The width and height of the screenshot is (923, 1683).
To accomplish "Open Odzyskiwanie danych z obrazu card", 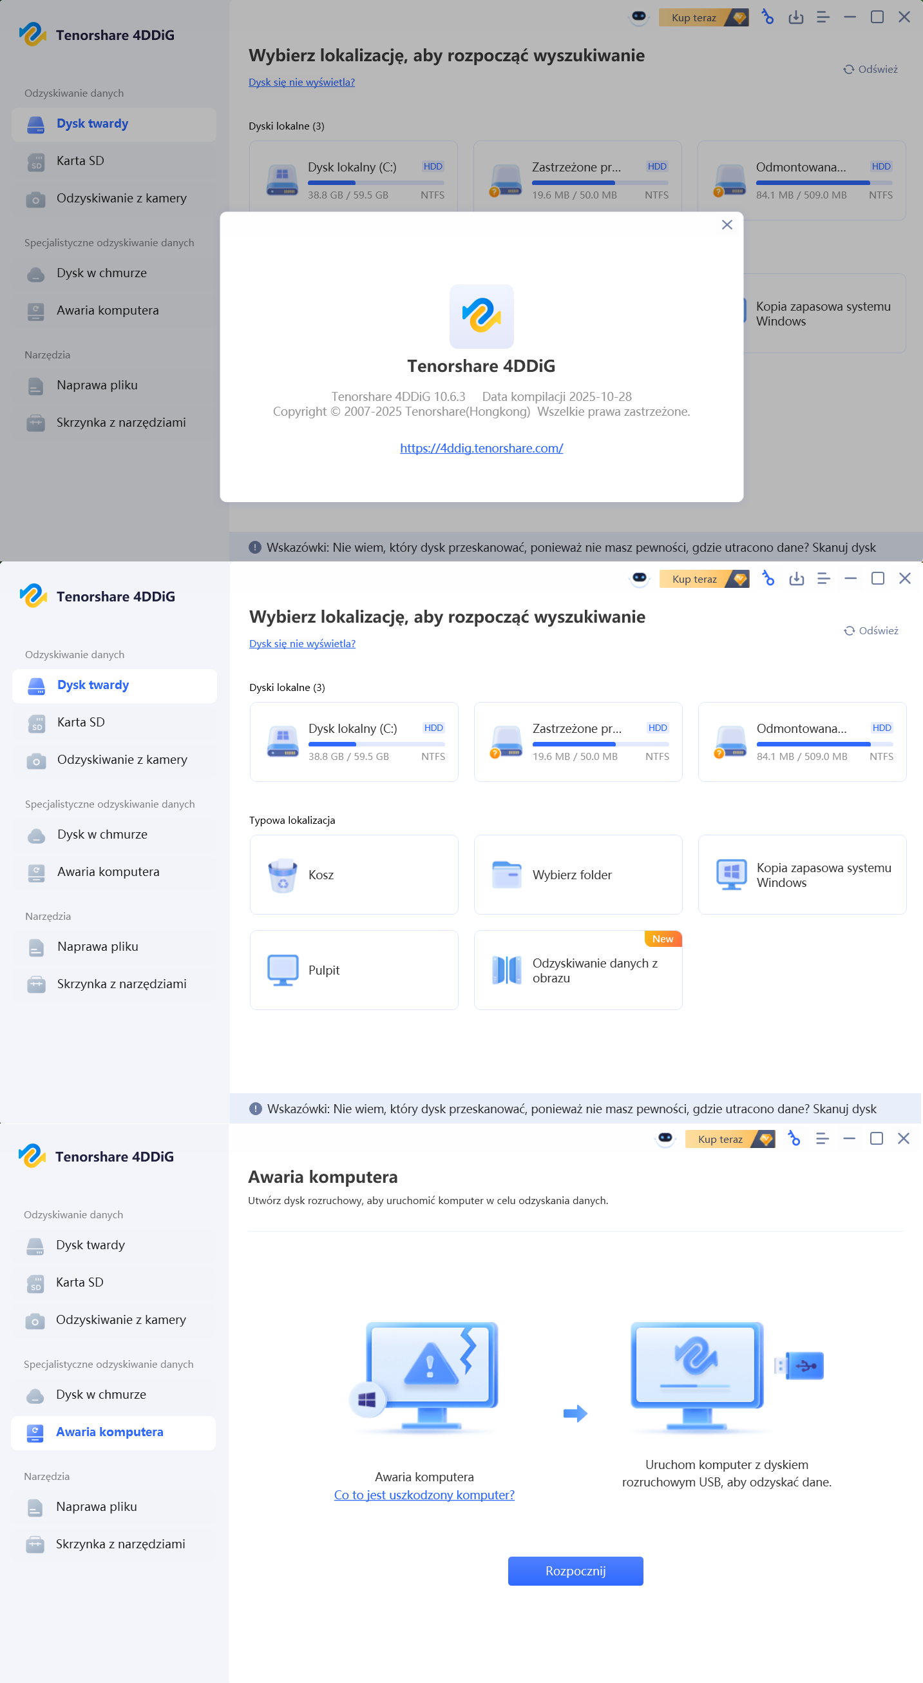I will 578,969.
